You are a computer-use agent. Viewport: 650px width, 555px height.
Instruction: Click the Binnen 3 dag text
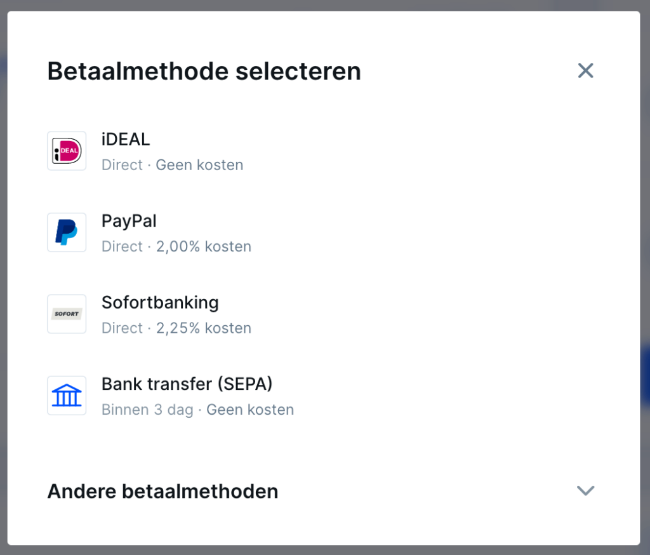[x=147, y=410]
